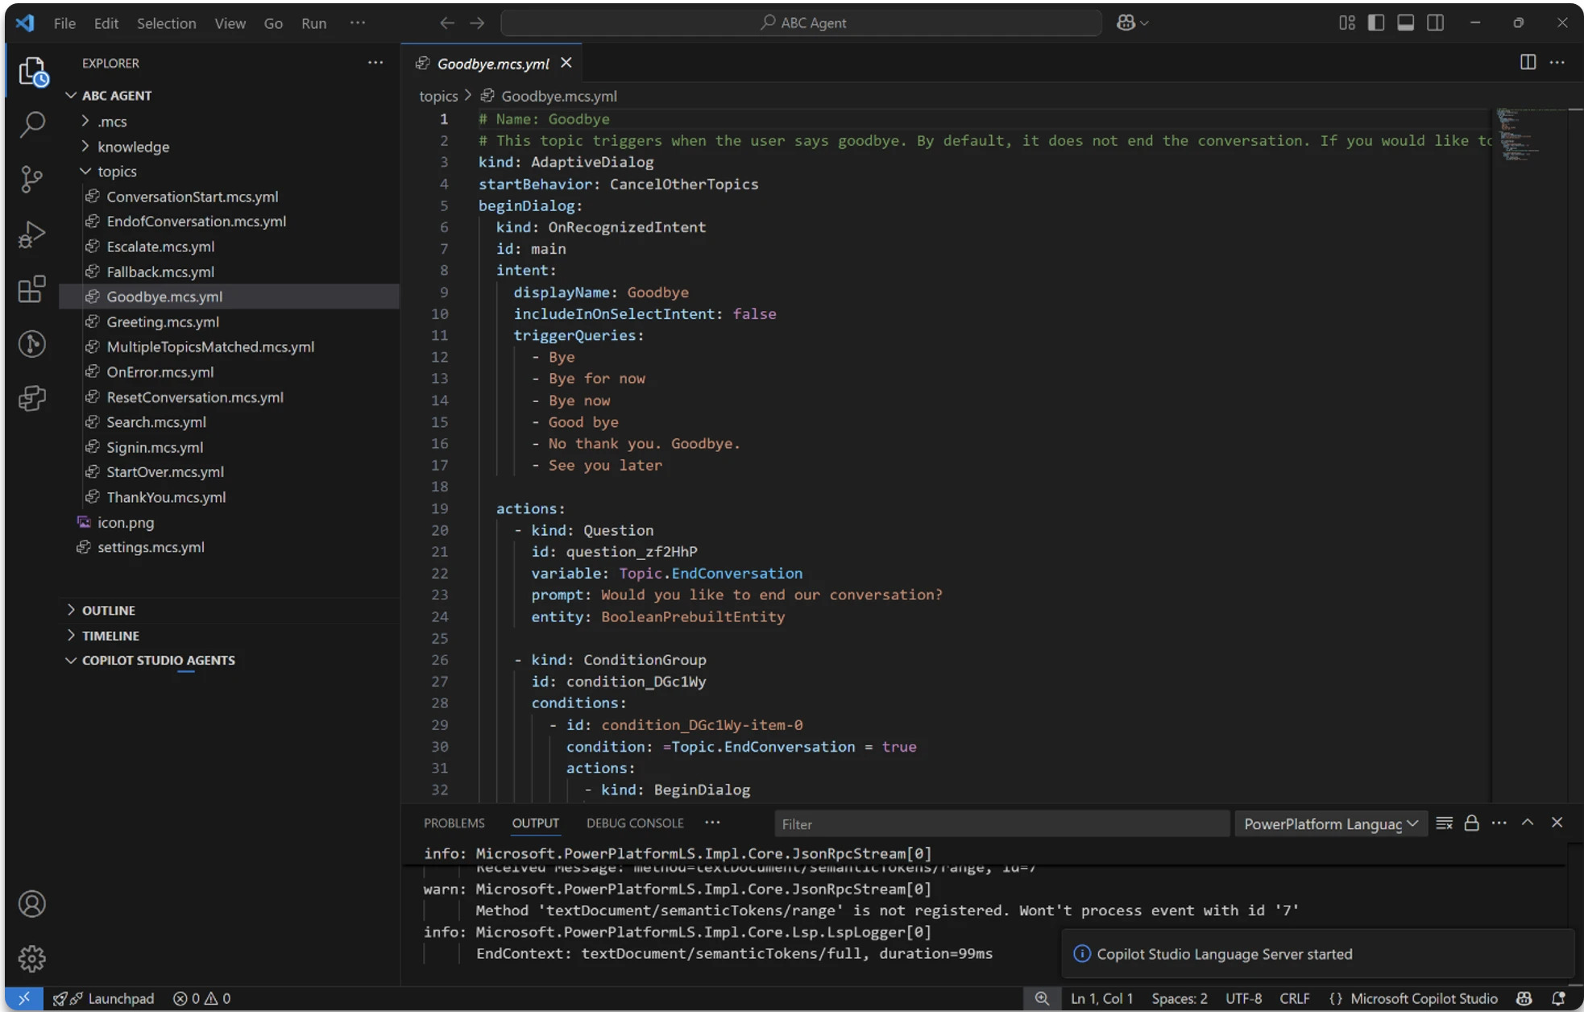Expand the knowledge folder
Viewport: 1584px width, 1012px height.
click(230, 147)
